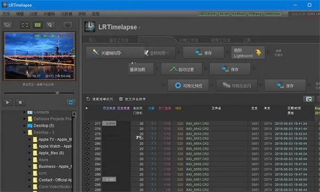Toggle keyframe diamond on row 292
320x192 pixels.
pyautogui.click(x=87, y=154)
